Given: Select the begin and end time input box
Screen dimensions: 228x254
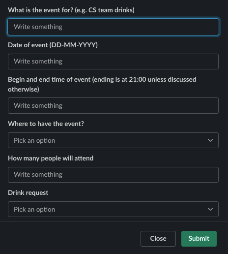Looking at the screenshot, I should pyautogui.click(x=113, y=105).
